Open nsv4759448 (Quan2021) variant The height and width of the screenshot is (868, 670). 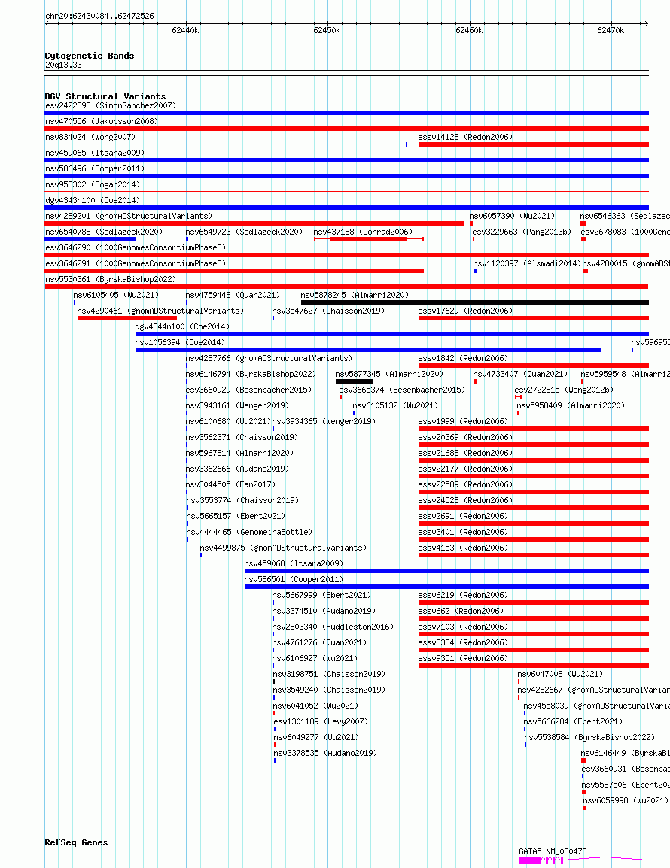tap(233, 295)
